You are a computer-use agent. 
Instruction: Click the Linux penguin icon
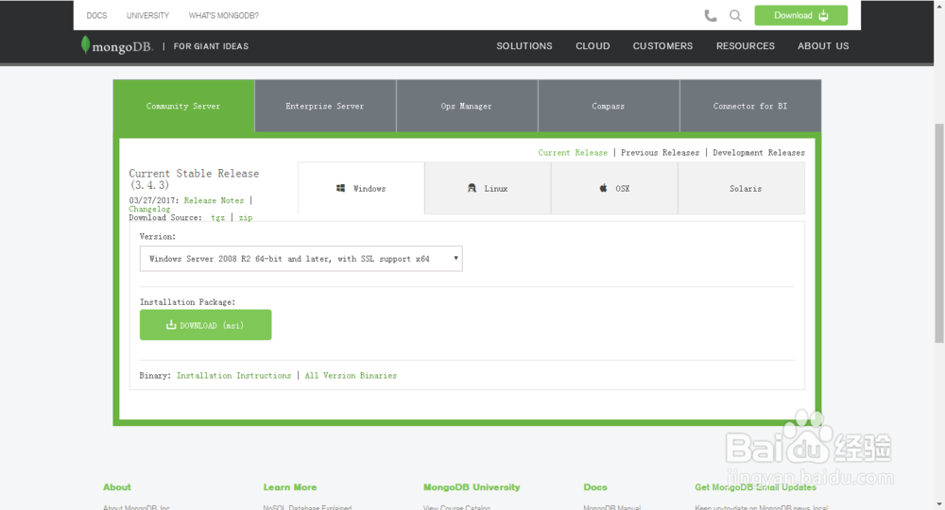coord(472,189)
